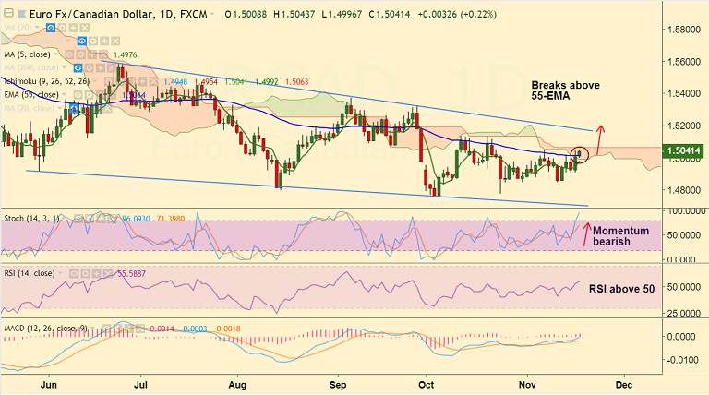
Task: Click plus icon on MA (5, close) row
Action: (92, 54)
